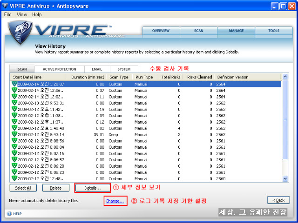Click the < Back button
The height and width of the screenshot is (223, 298).
tap(278, 200)
